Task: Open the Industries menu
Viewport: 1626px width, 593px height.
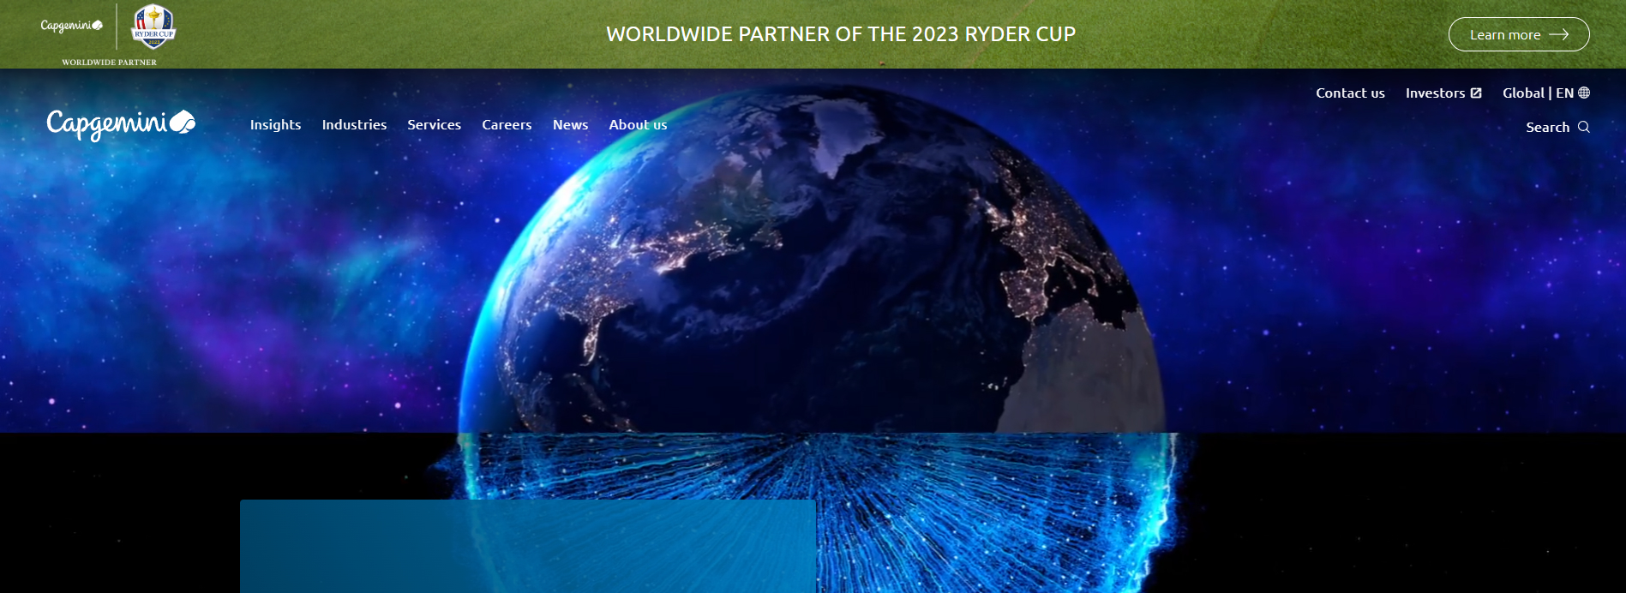Action: [354, 124]
